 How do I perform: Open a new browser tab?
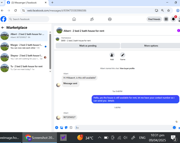pos(52,3)
